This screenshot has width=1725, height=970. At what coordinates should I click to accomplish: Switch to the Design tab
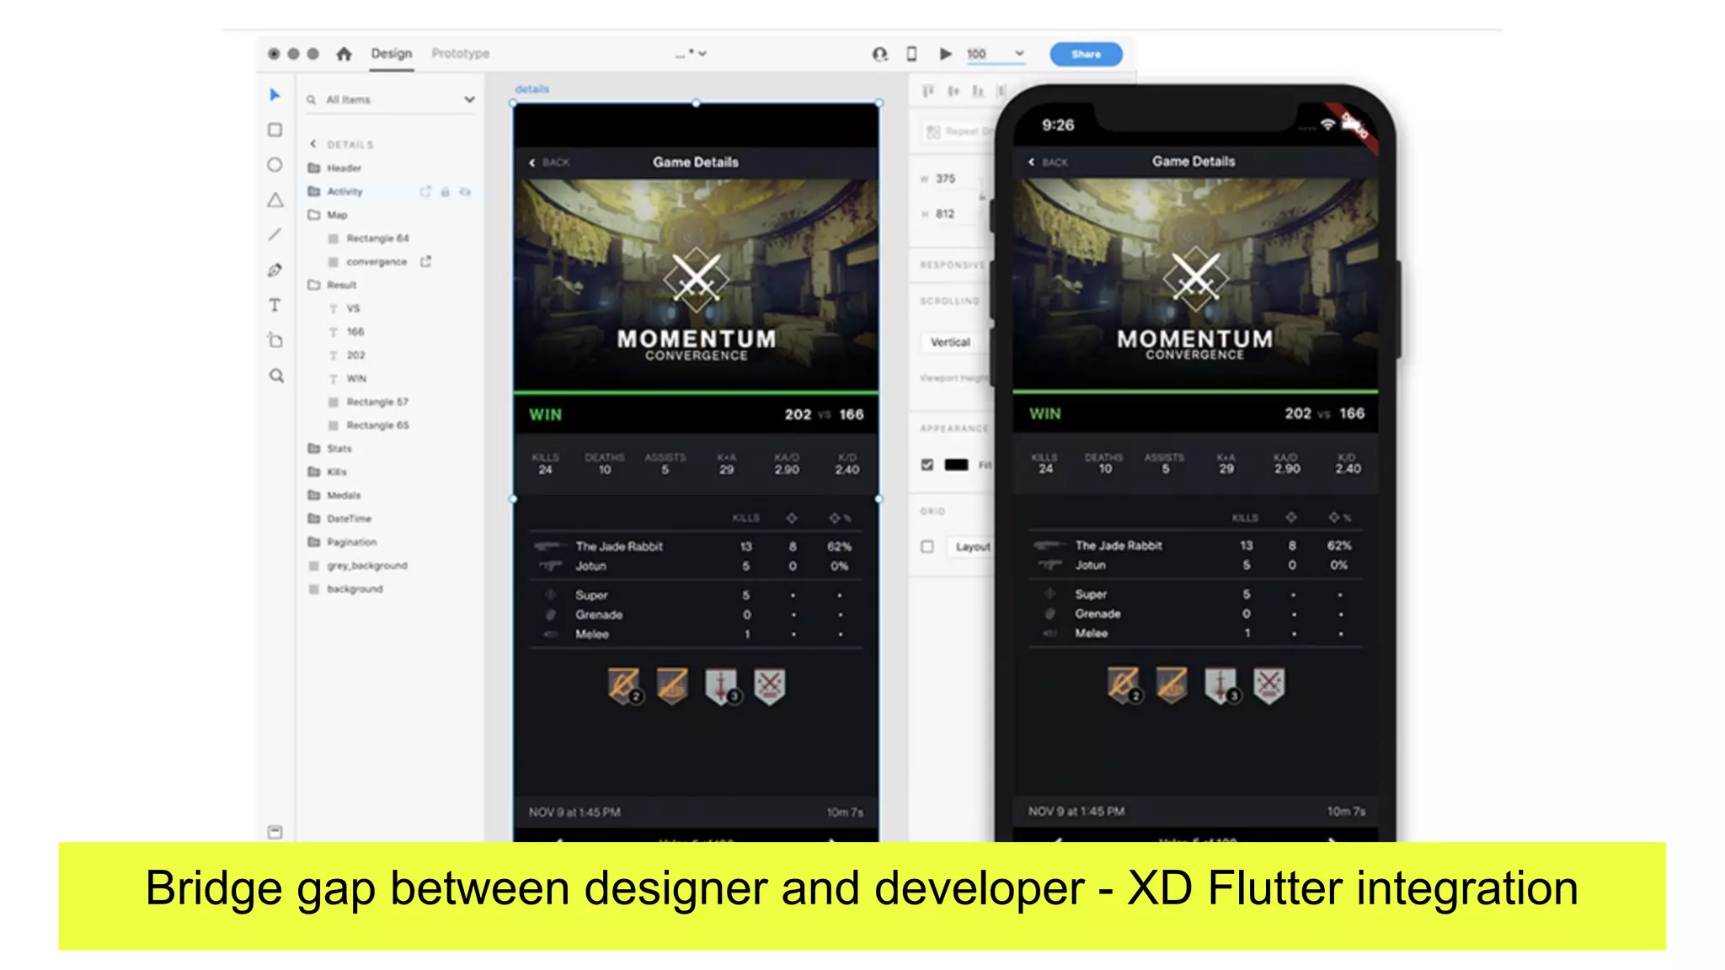(392, 53)
